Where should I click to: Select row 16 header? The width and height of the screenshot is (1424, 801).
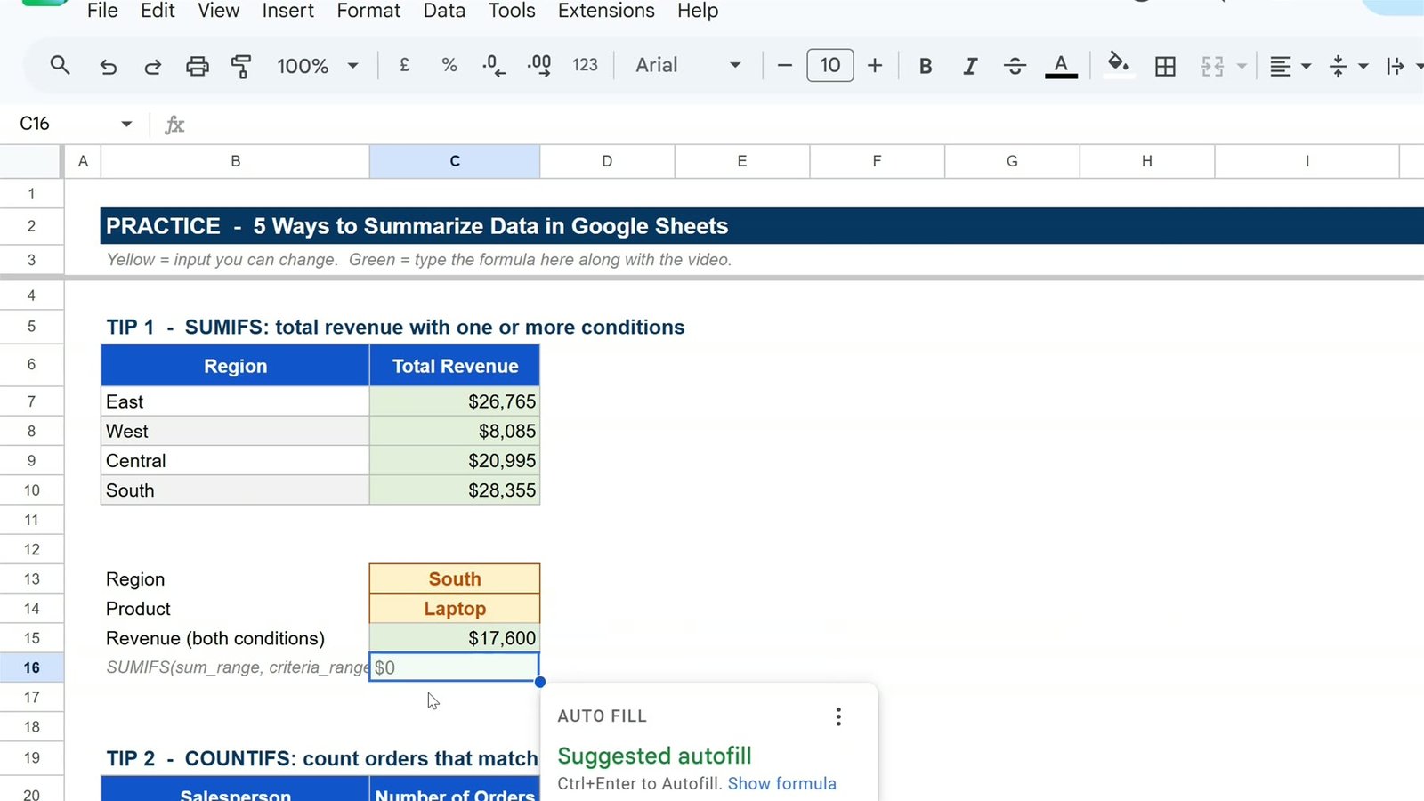(31, 667)
